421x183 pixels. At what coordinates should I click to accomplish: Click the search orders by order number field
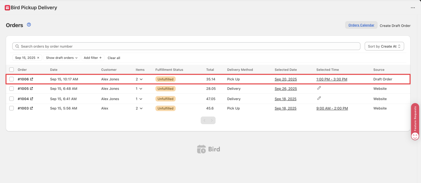(186, 46)
